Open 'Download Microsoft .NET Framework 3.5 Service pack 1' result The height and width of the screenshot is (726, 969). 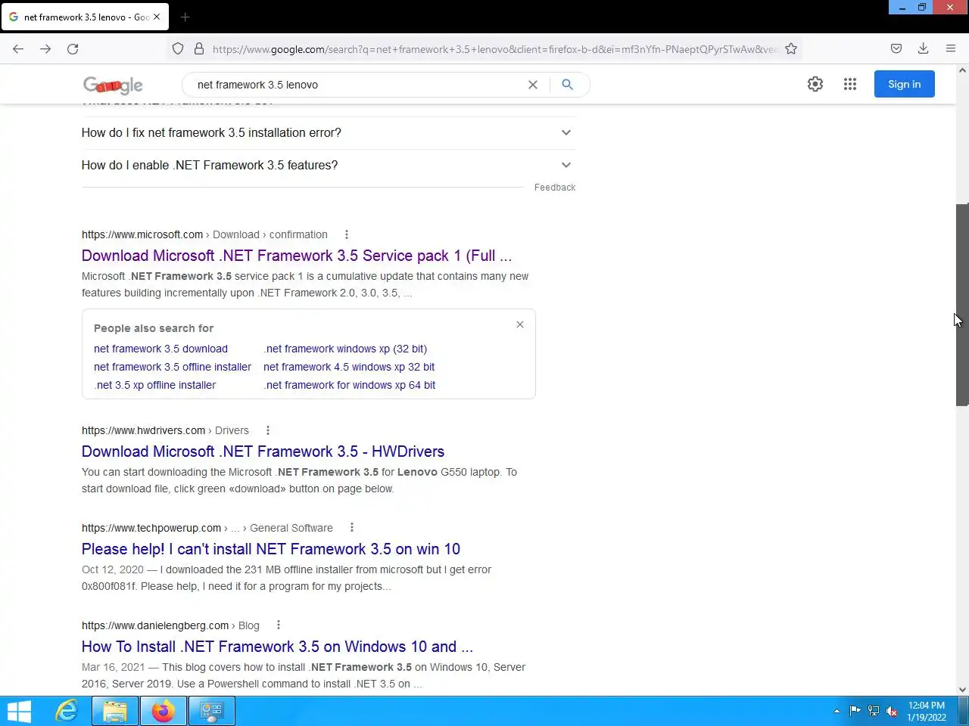297,256
